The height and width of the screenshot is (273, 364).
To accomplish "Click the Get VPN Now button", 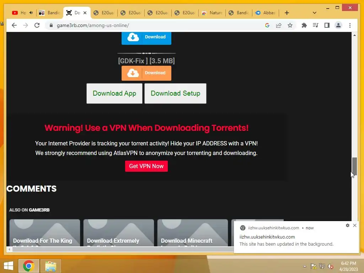I will (146, 166).
